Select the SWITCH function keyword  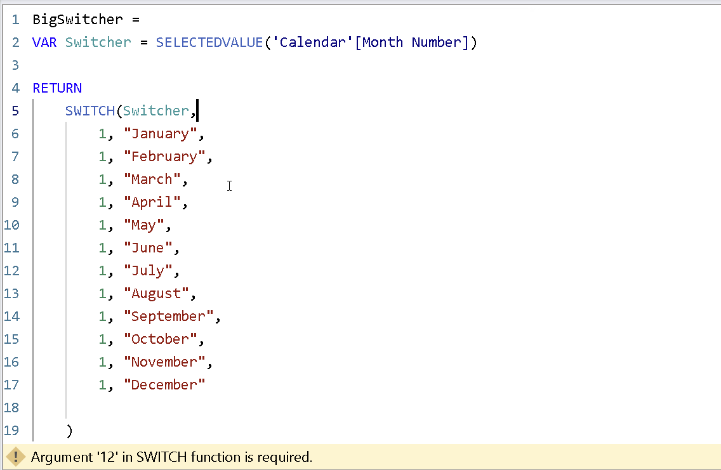pyautogui.click(x=89, y=110)
